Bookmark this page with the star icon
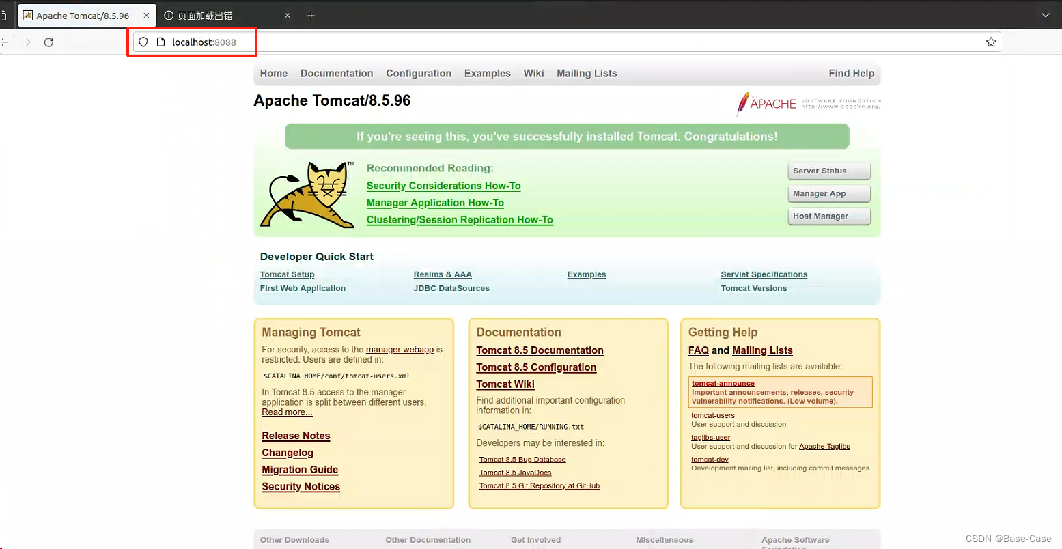 point(991,42)
